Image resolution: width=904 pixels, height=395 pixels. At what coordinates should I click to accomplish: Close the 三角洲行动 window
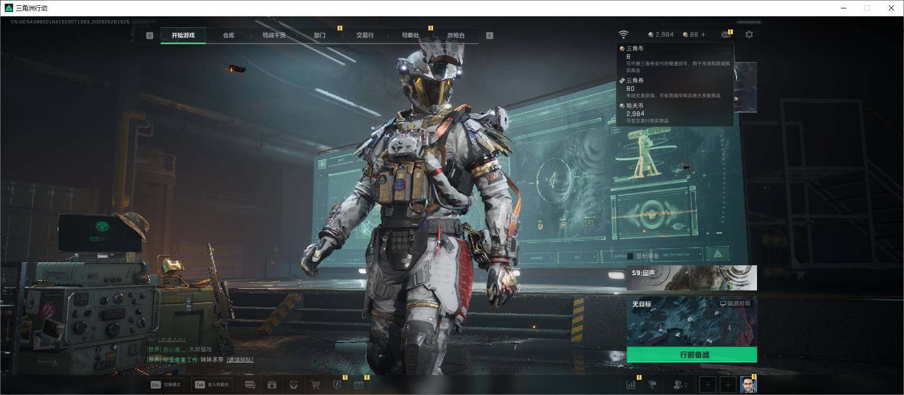point(891,8)
